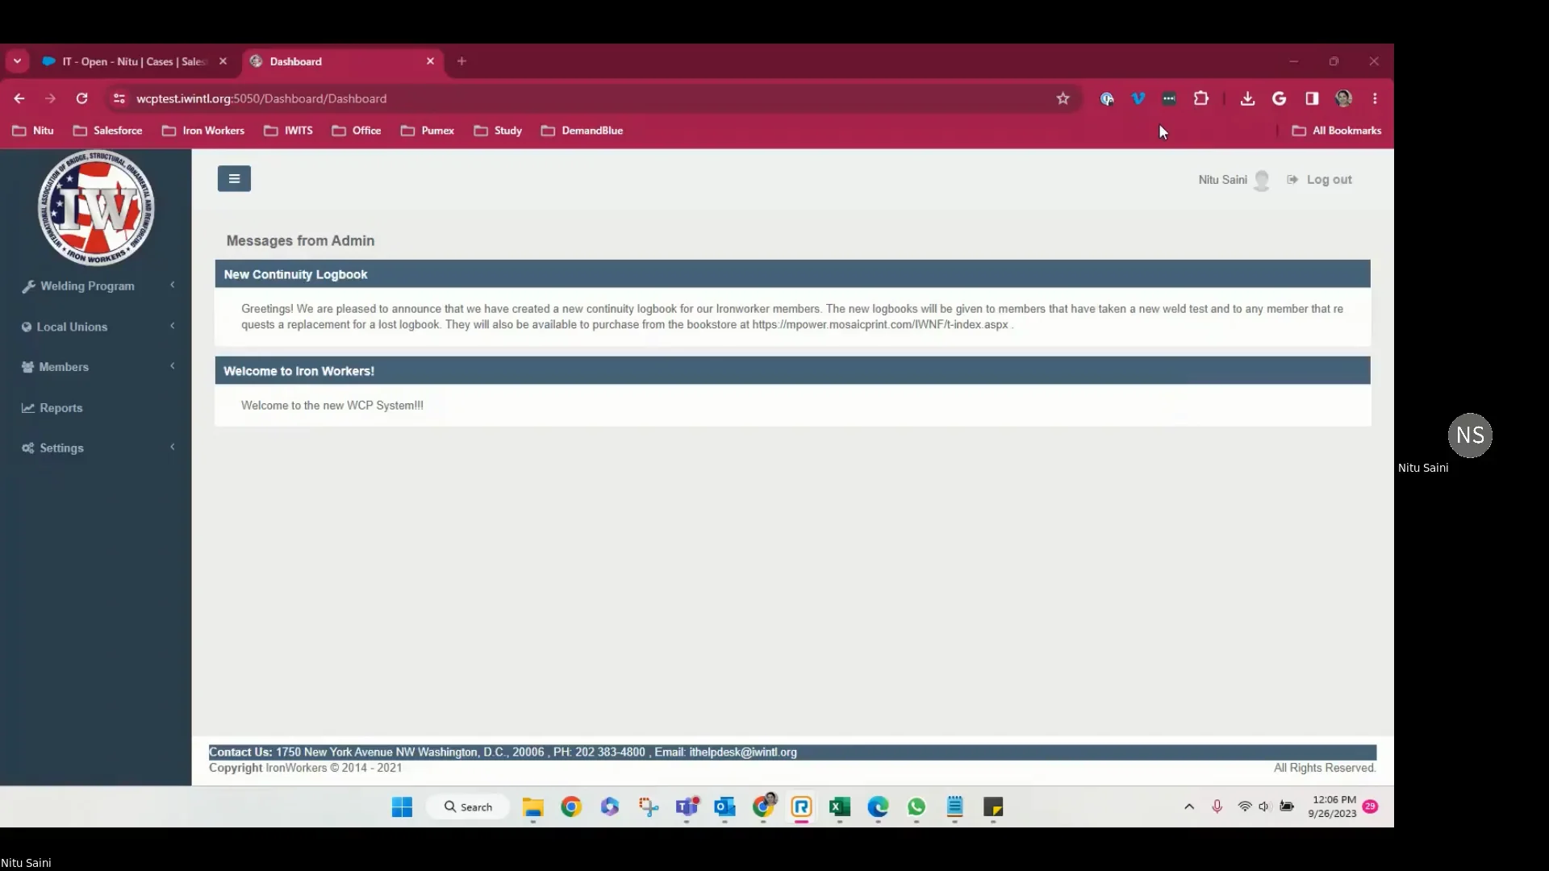Open the Reports sidebar item

61,408
